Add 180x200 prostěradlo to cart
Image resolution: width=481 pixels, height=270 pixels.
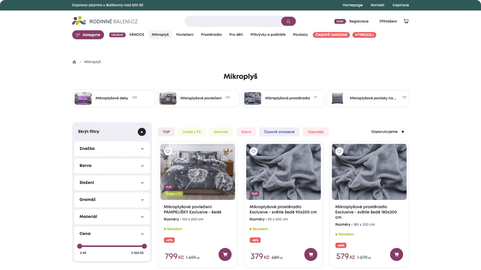tap(396, 254)
